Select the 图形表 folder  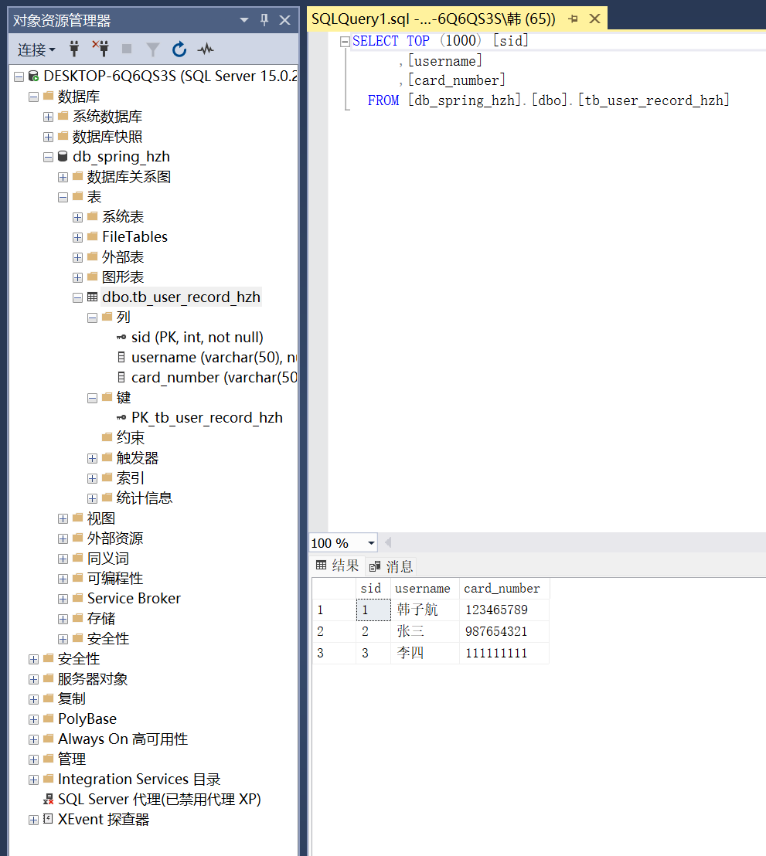coord(123,277)
